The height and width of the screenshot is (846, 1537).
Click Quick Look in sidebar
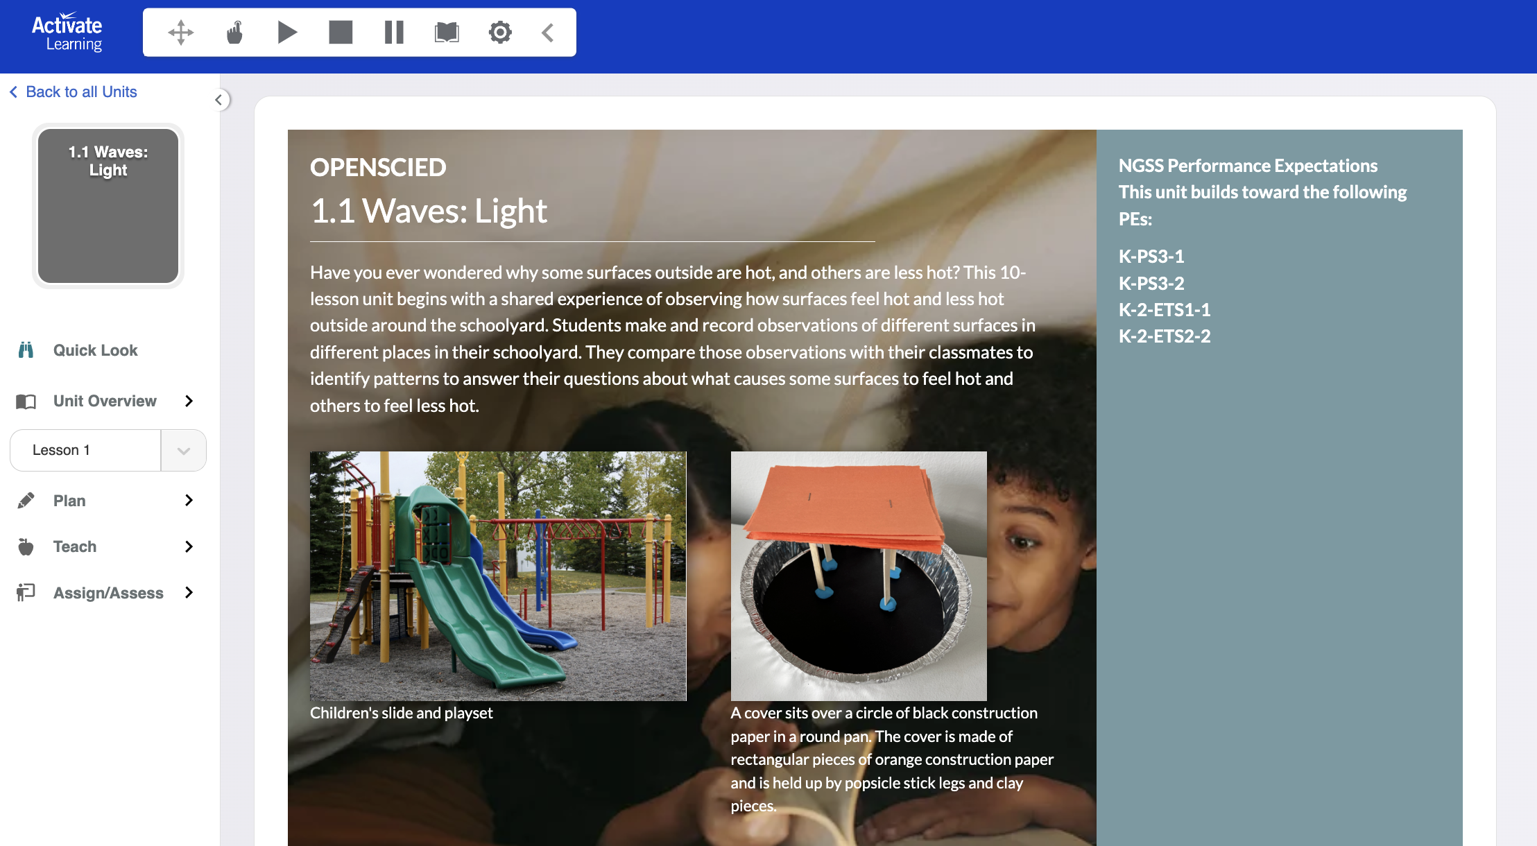96,349
